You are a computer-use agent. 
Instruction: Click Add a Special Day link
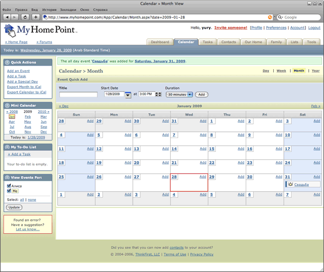click(x=22, y=82)
